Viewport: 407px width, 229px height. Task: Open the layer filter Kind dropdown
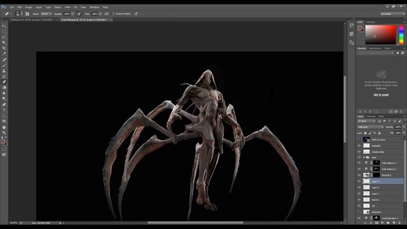pyautogui.click(x=366, y=121)
